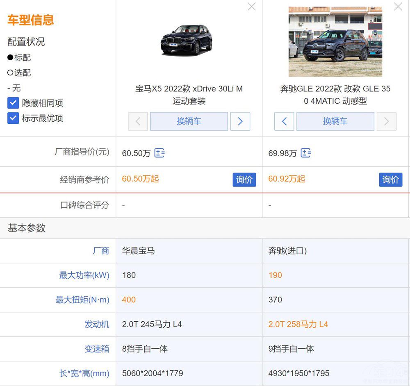Image resolution: width=410 pixels, height=386 pixels.
Task: Open the Mercedes GLE car photo
Action: [x=335, y=41]
